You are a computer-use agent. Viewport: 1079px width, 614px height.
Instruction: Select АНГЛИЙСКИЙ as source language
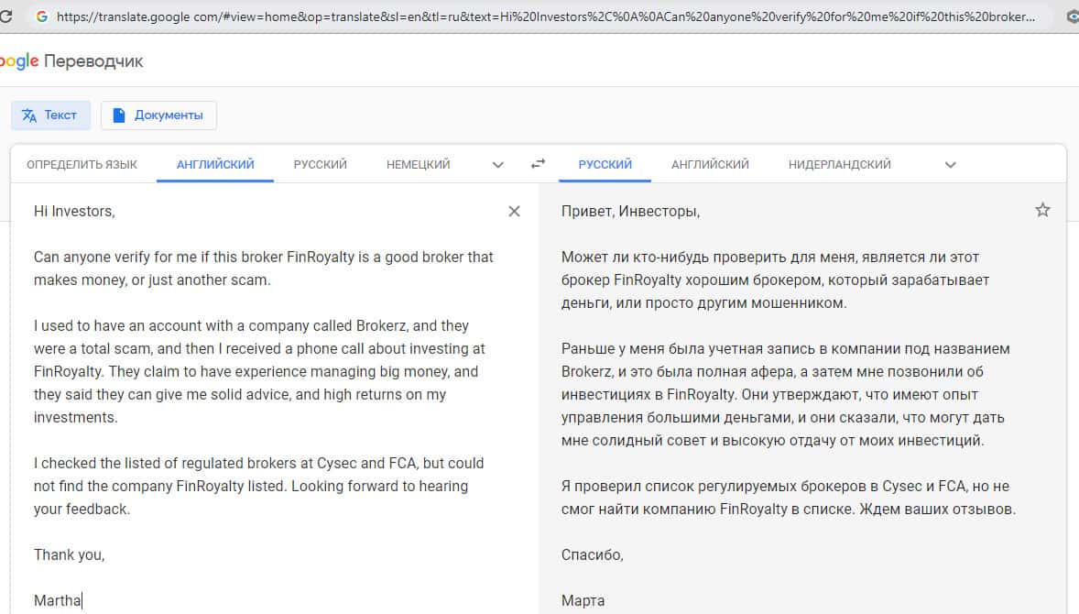click(215, 165)
